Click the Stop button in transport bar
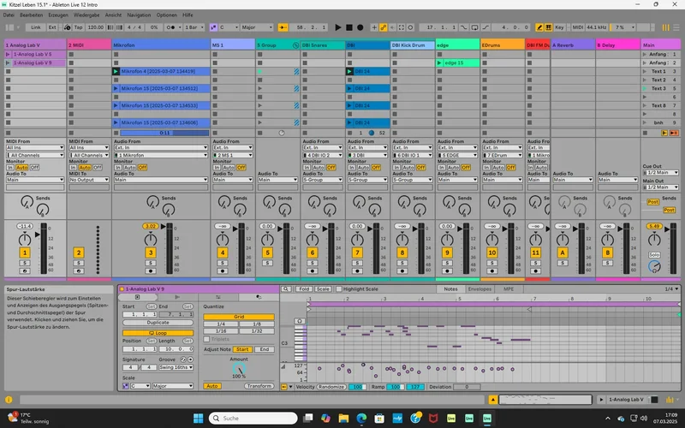The height and width of the screenshot is (428, 685). click(x=350, y=27)
